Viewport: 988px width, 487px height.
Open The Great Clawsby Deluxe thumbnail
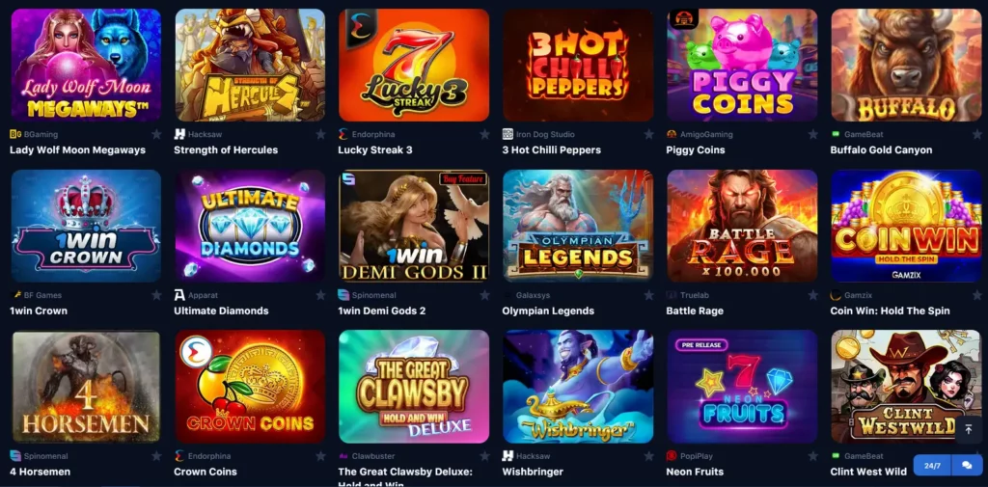tap(414, 387)
